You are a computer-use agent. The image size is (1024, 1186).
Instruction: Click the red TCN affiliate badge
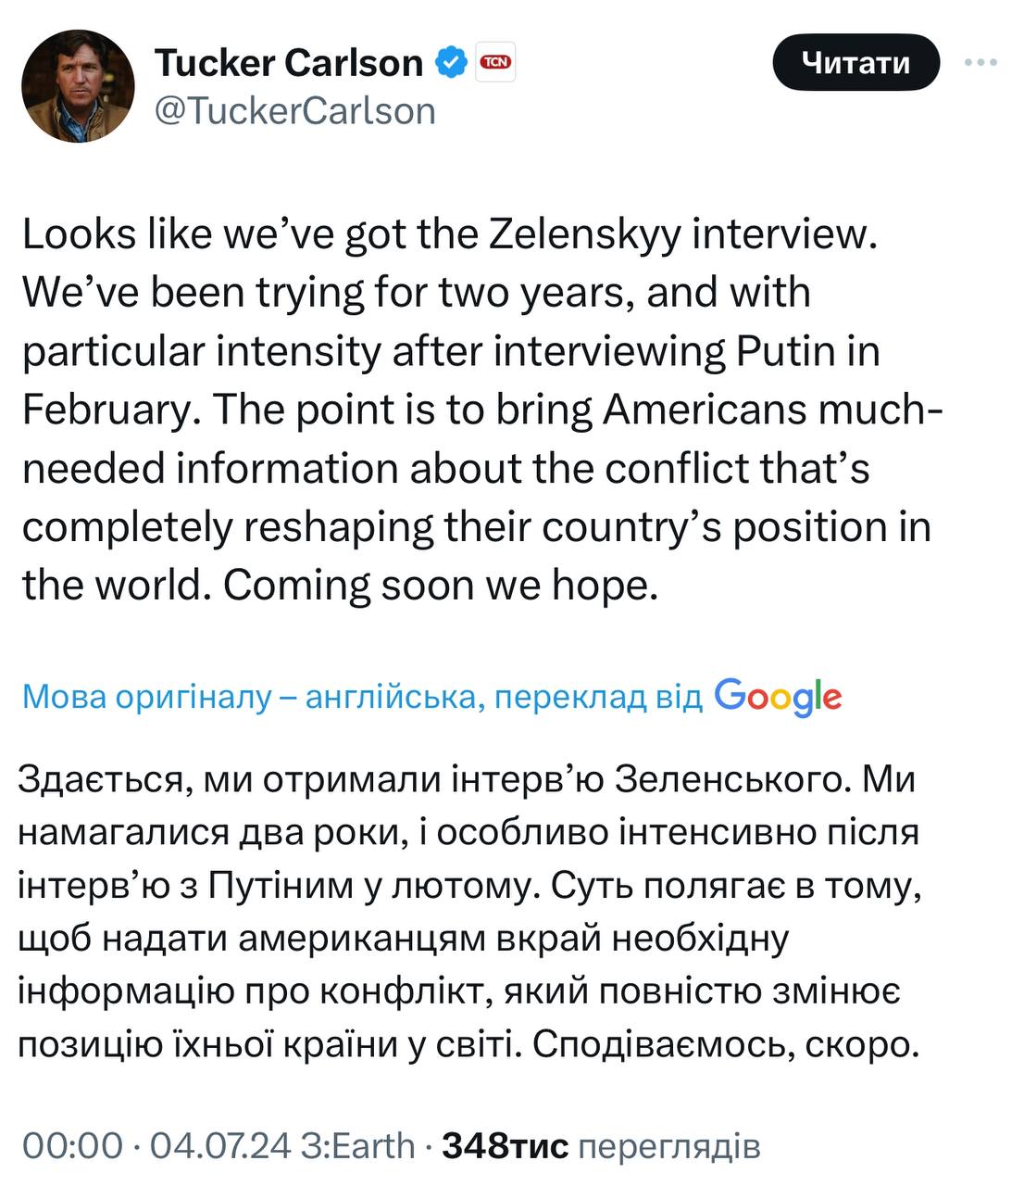click(x=495, y=62)
